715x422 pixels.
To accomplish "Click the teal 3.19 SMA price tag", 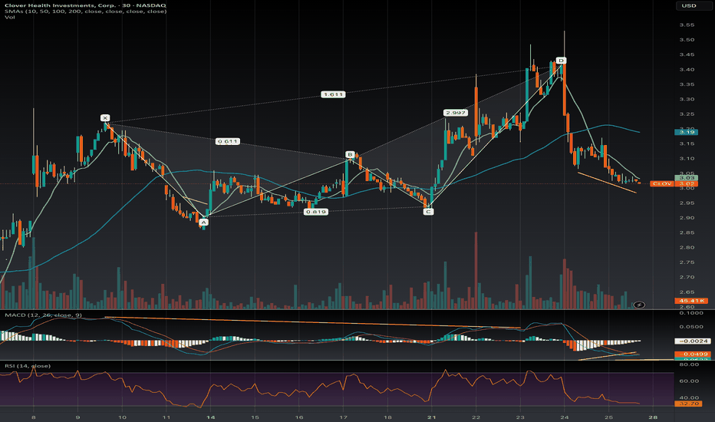I will pyautogui.click(x=686, y=132).
